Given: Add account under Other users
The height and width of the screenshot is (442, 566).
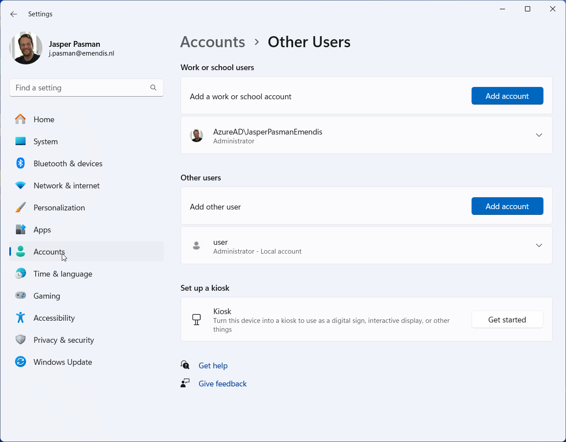Looking at the screenshot, I should [507, 206].
